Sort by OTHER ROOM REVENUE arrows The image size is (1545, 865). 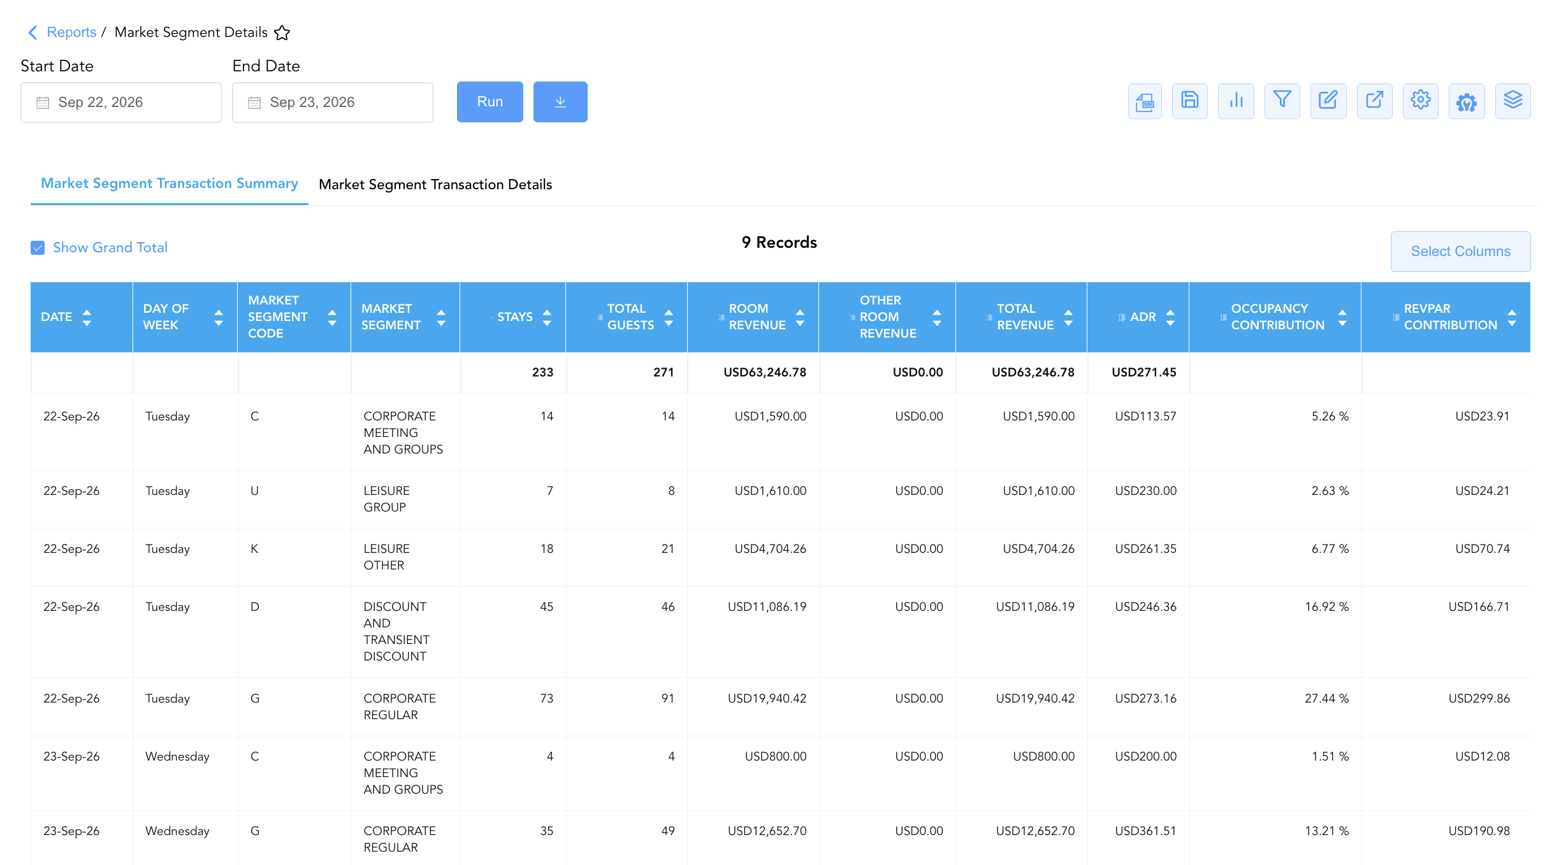point(937,317)
